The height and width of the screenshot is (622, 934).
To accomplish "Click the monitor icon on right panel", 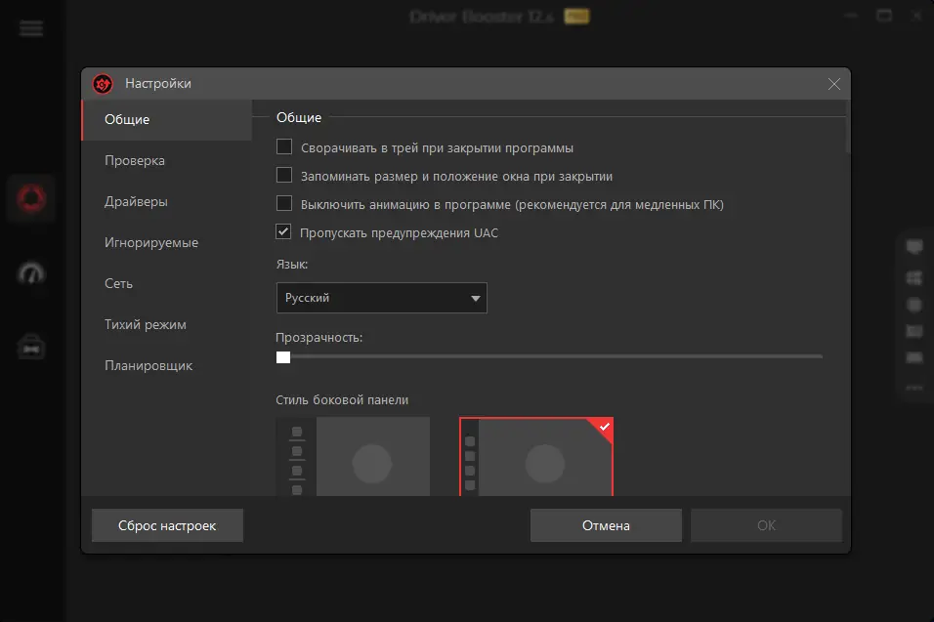I will 914,246.
